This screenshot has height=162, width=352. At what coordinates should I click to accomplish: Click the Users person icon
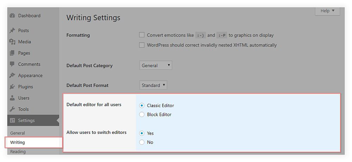[x=12, y=98]
